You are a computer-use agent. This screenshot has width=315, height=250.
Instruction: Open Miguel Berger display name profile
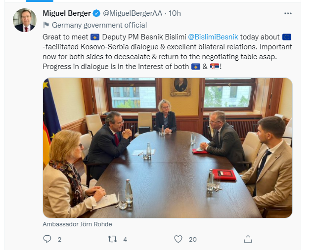(x=67, y=13)
